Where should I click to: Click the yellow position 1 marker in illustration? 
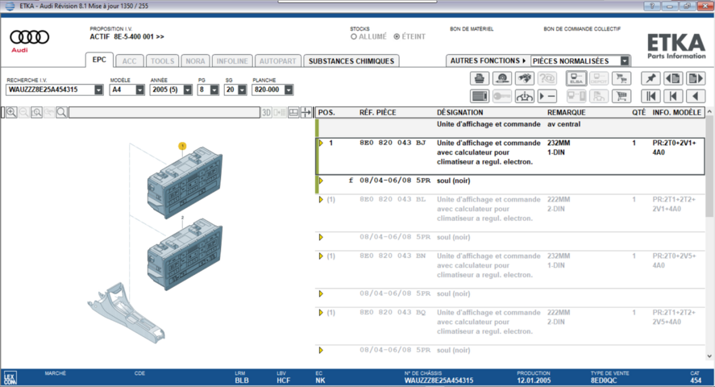click(x=182, y=146)
